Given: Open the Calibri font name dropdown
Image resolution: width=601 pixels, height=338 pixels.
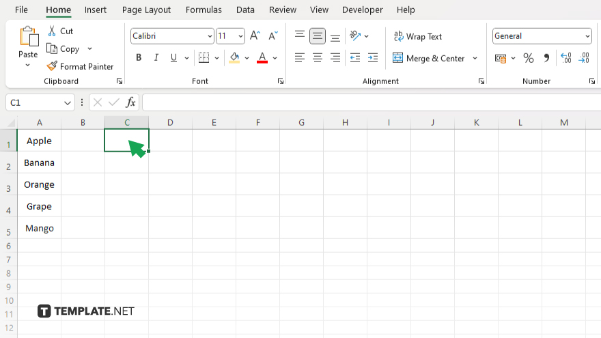Looking at the screenshot, I should click(209, 36).
